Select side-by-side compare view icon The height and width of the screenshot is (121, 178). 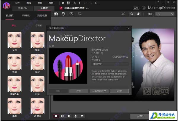[x=62, y=116]
